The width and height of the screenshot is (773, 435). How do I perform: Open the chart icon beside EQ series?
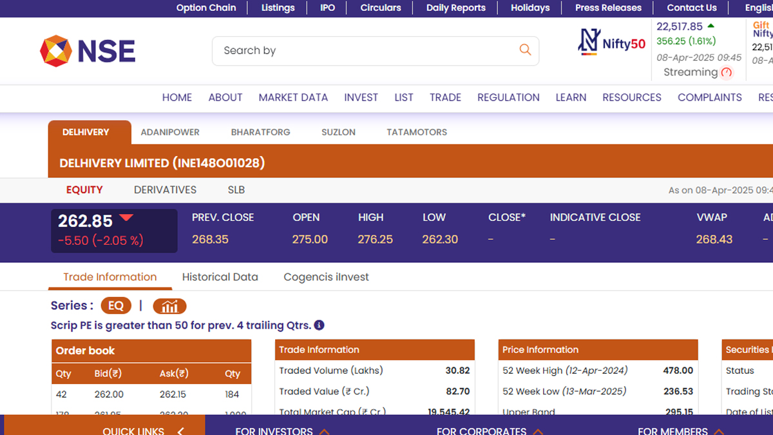click(169, 306)
